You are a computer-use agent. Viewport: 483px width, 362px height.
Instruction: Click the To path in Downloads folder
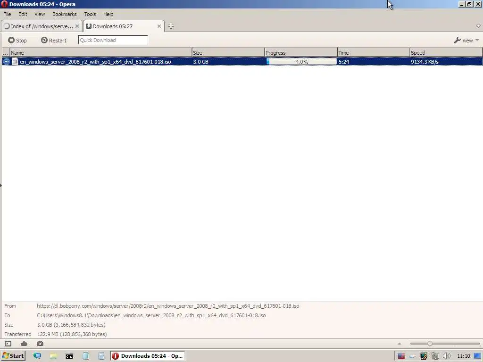[x=151, y=315]
